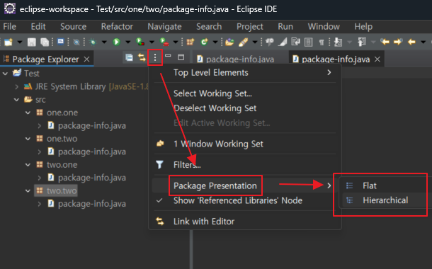The width and height of the screenshot is (432, 269).
Task: Switch to the inactive package-info.java editor tab
Action: [236, 59]
